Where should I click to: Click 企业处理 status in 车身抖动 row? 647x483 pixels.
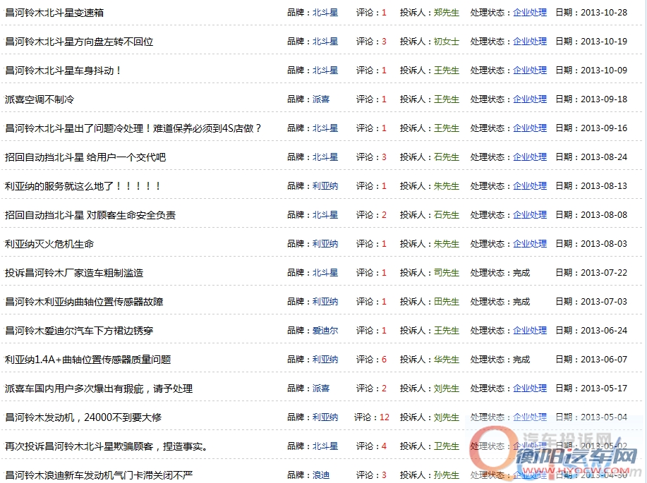pos(530,70)
